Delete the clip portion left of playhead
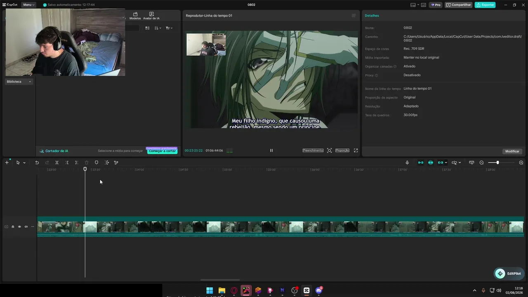The width and height of the screenshot is (528, 297). pyautogui.click(x=67, y=163)
